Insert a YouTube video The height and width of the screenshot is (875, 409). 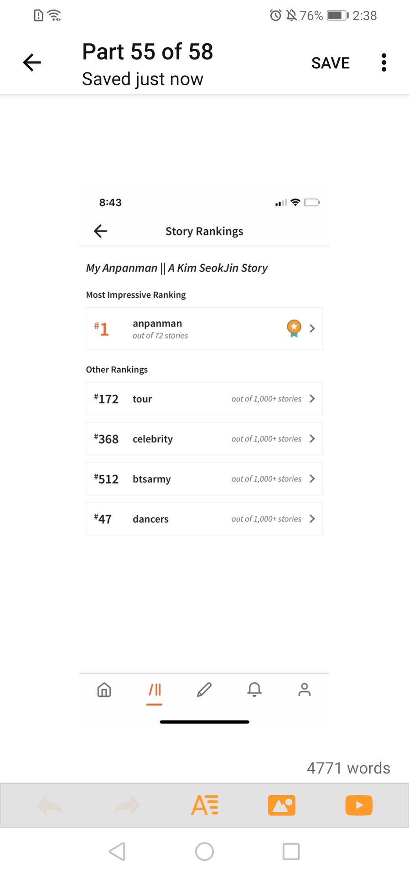(359, 805)
